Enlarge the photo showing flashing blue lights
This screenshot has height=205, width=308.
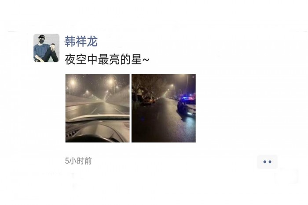click(164, 108)
